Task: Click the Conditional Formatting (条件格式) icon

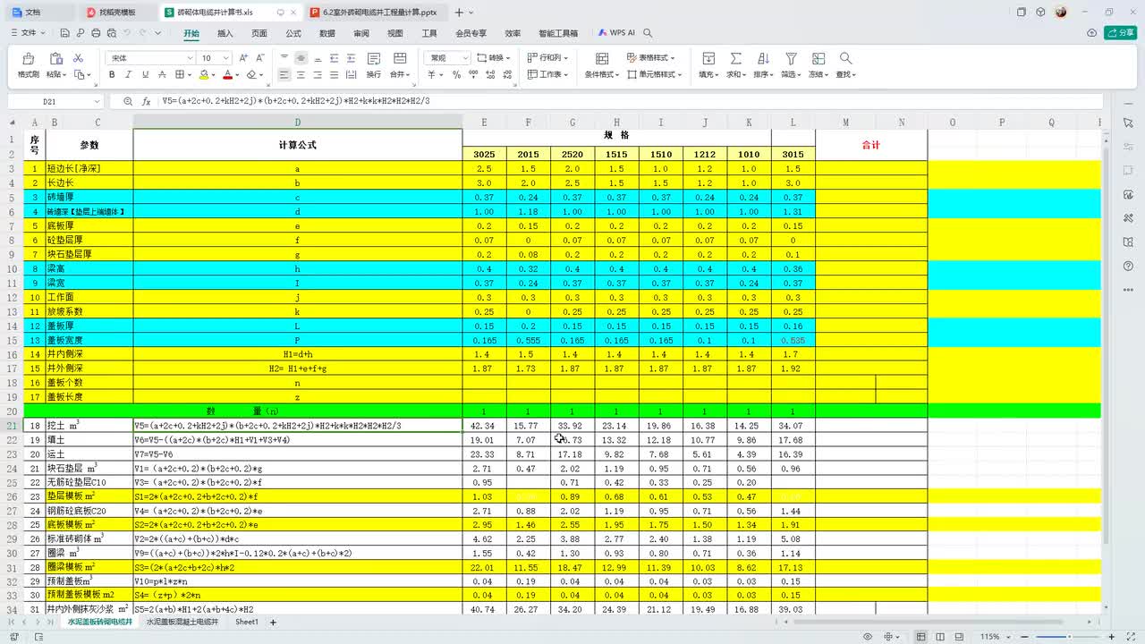Action: (601, 58)
